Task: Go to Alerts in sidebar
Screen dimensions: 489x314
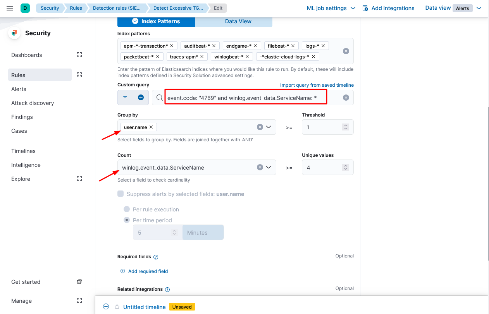Action: pyautogui.click(x=19, y=89)
